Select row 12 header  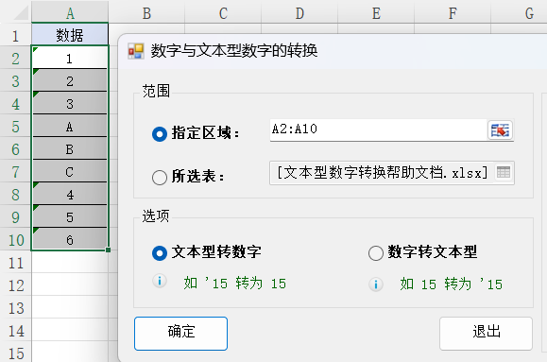[x=16, y=285]
